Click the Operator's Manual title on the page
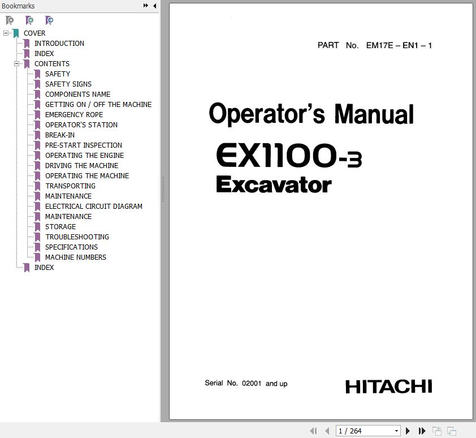 point(311,114)
